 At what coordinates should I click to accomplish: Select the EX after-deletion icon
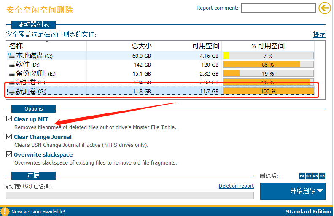point(302,176)
